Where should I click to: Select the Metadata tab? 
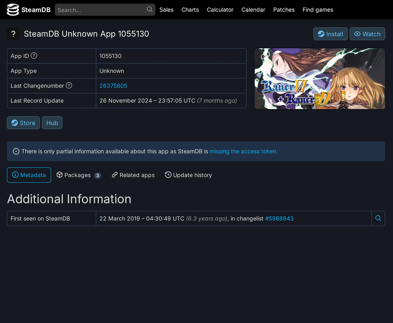tap(29, 175)
